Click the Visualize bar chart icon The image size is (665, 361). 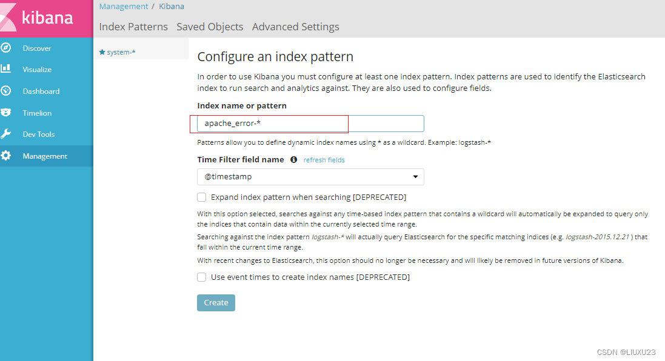pyautogui.click(x=6, y=68)
